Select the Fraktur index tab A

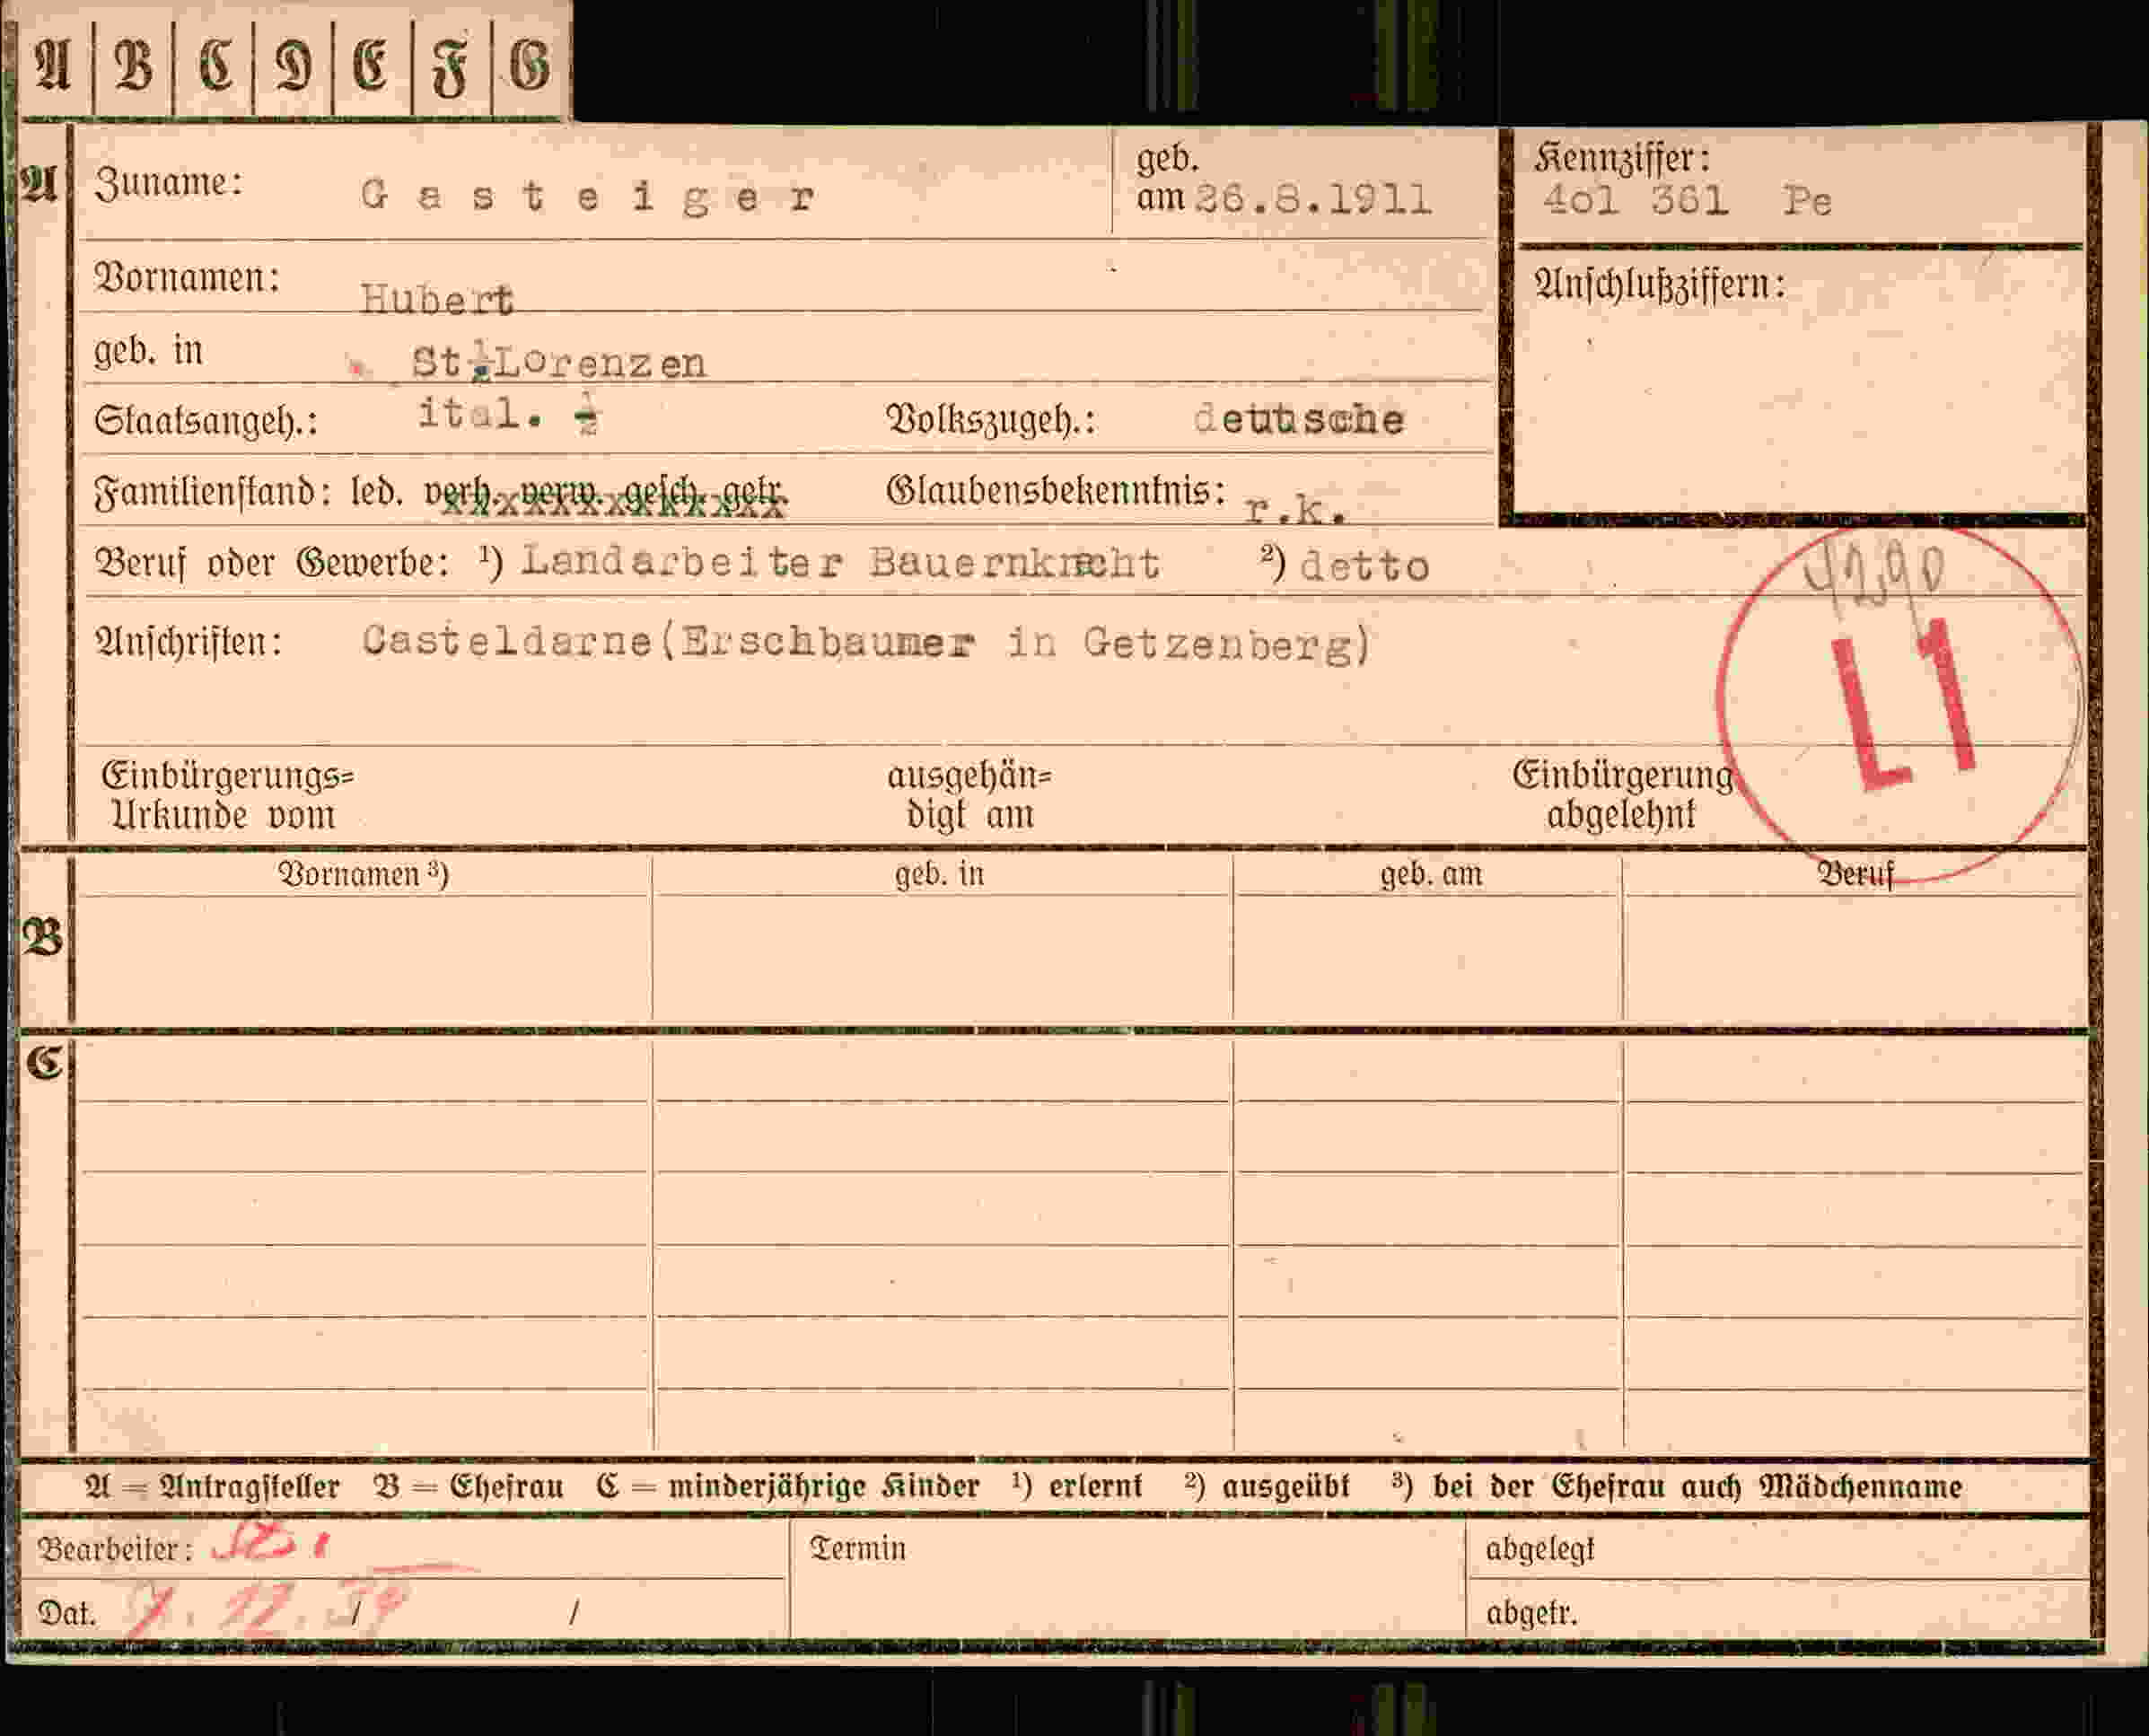click(54, 66)
